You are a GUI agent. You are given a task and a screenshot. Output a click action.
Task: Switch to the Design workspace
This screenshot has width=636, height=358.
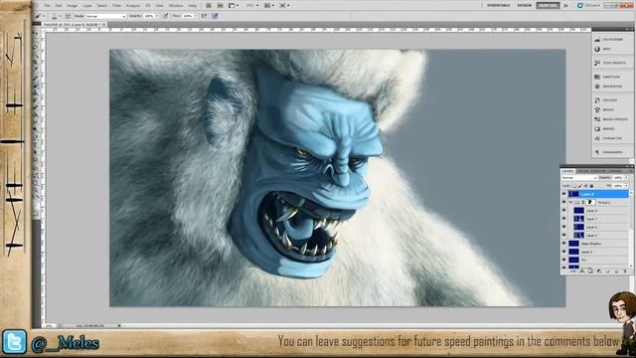click(x=524, y=5)
